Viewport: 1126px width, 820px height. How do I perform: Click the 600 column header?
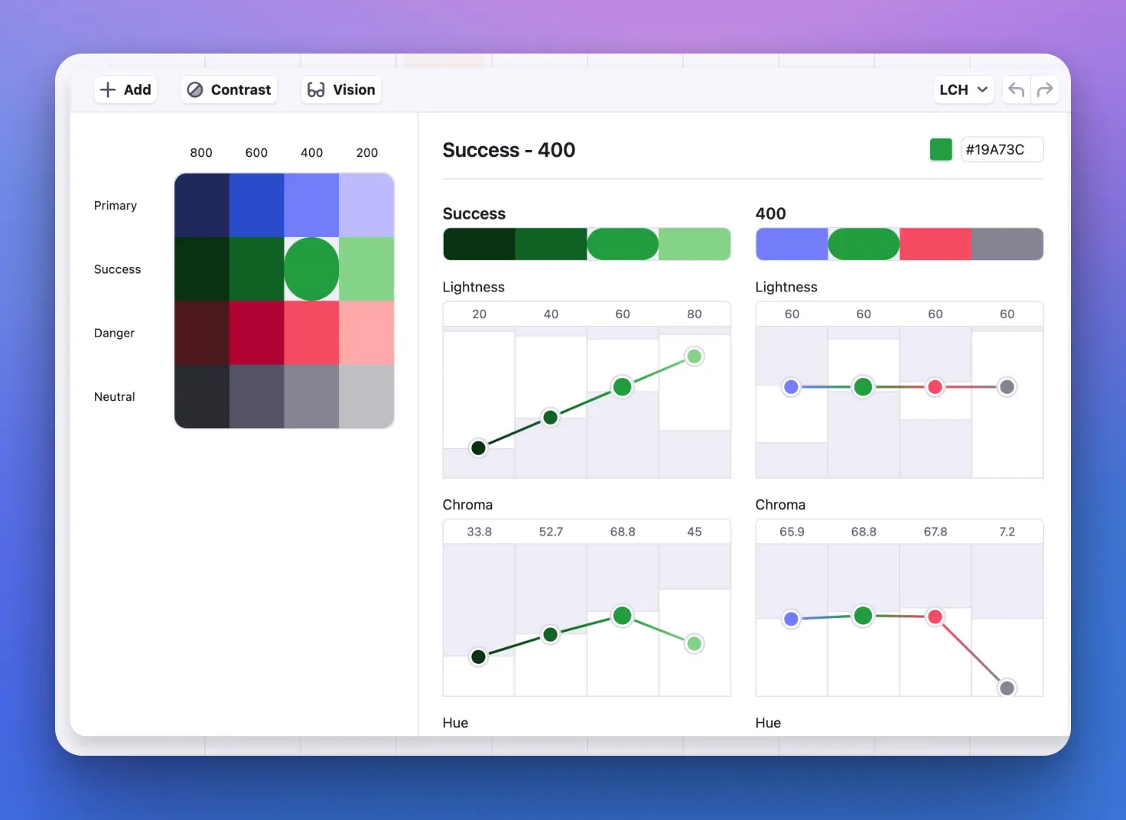[256, 153]
